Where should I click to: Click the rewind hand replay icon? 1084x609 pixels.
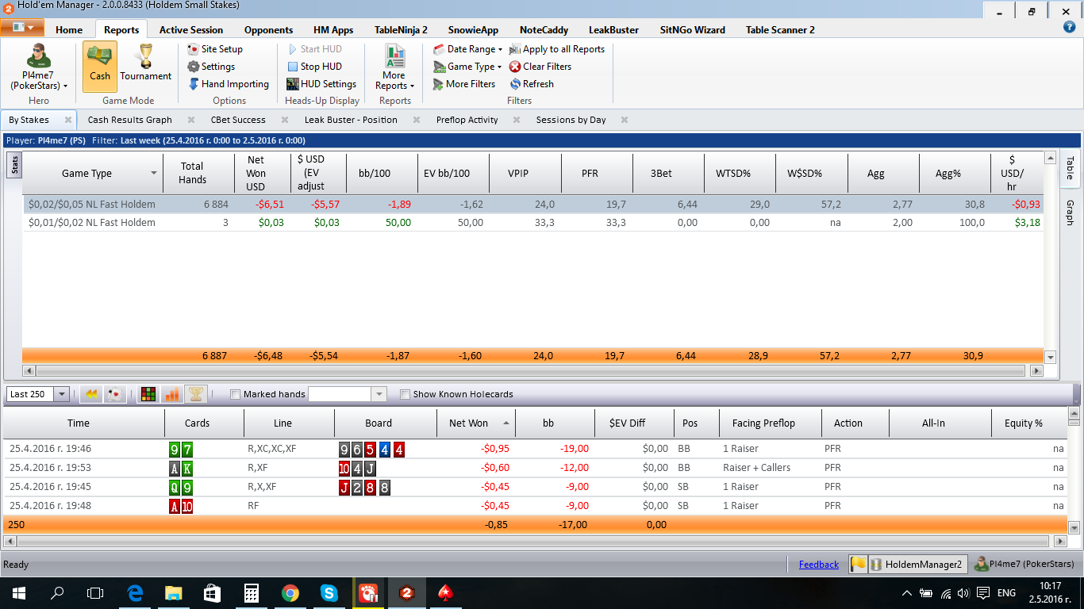coord(91,394)
